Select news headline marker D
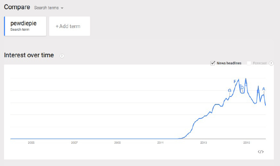Image resolution: width=280 pixels, height=166 pixels. pos(242,88)
